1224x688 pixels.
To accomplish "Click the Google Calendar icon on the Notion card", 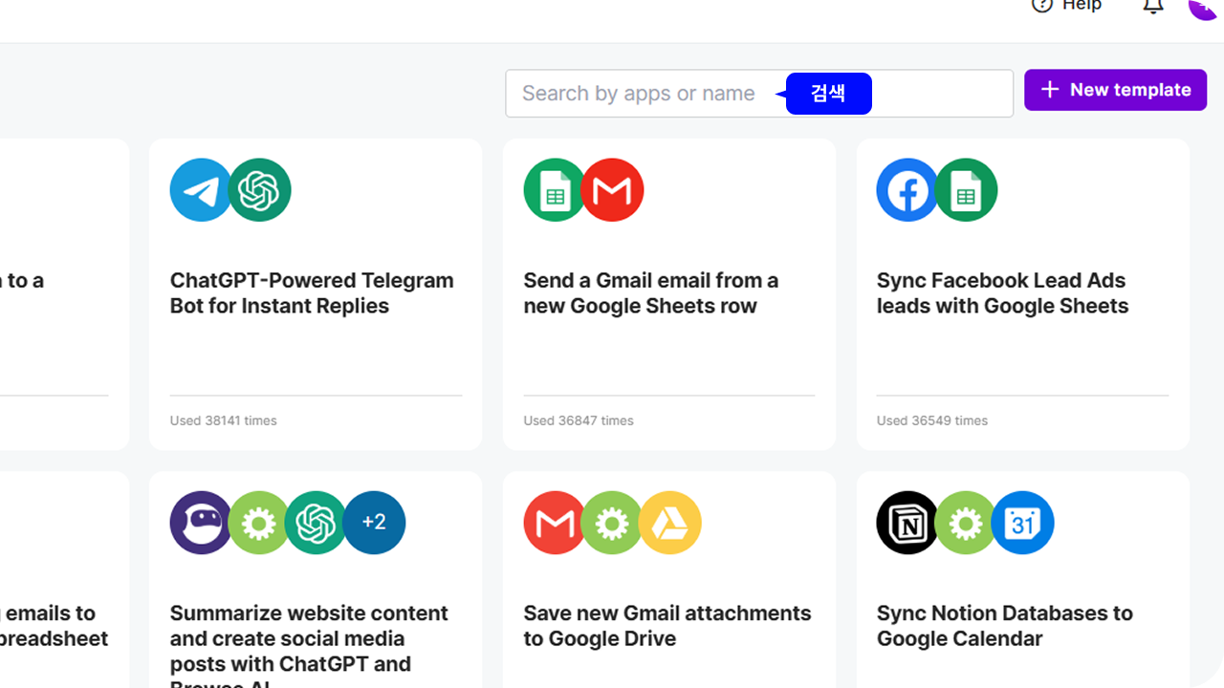I will coord(1023,523).
